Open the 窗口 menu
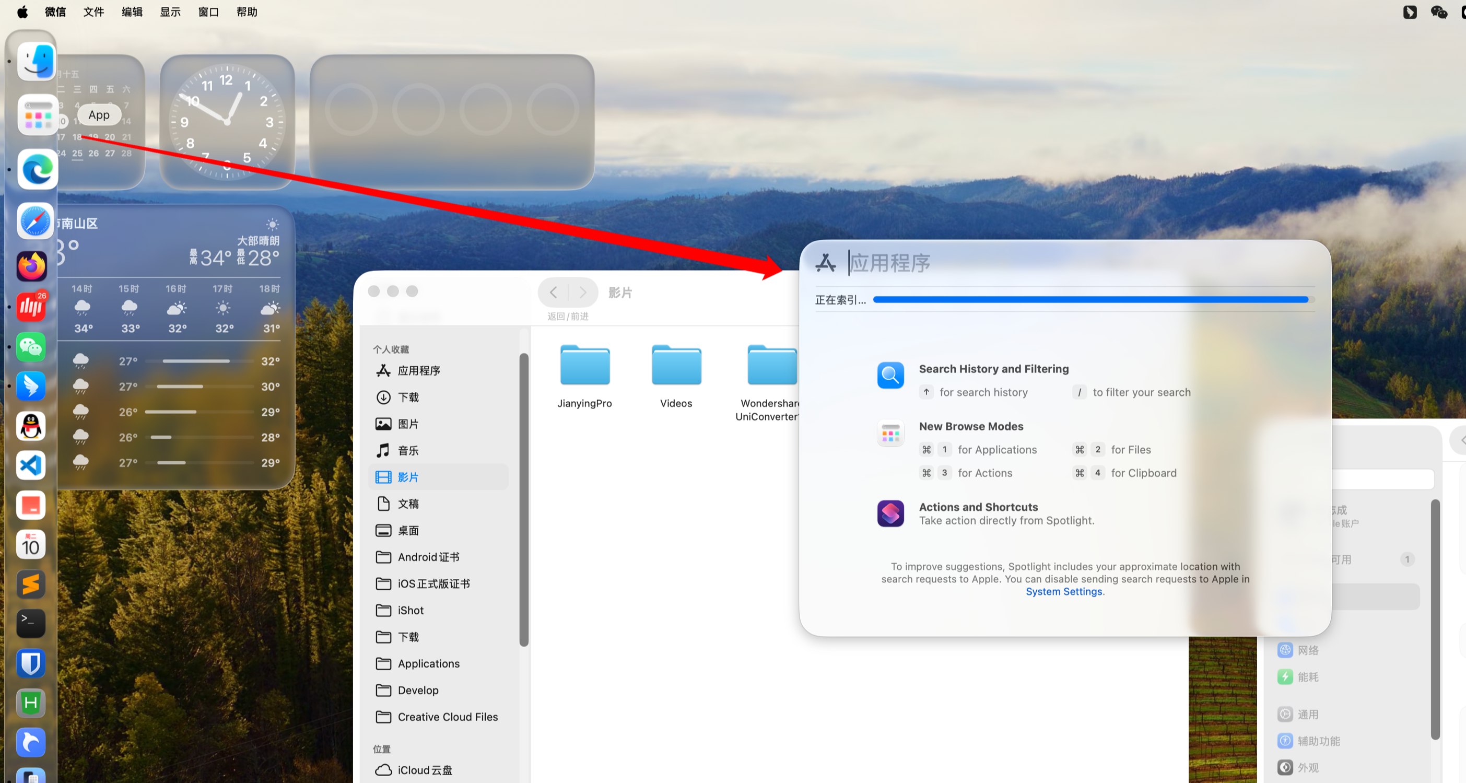This screenshot has height=783, width=1466. [208, 12]
